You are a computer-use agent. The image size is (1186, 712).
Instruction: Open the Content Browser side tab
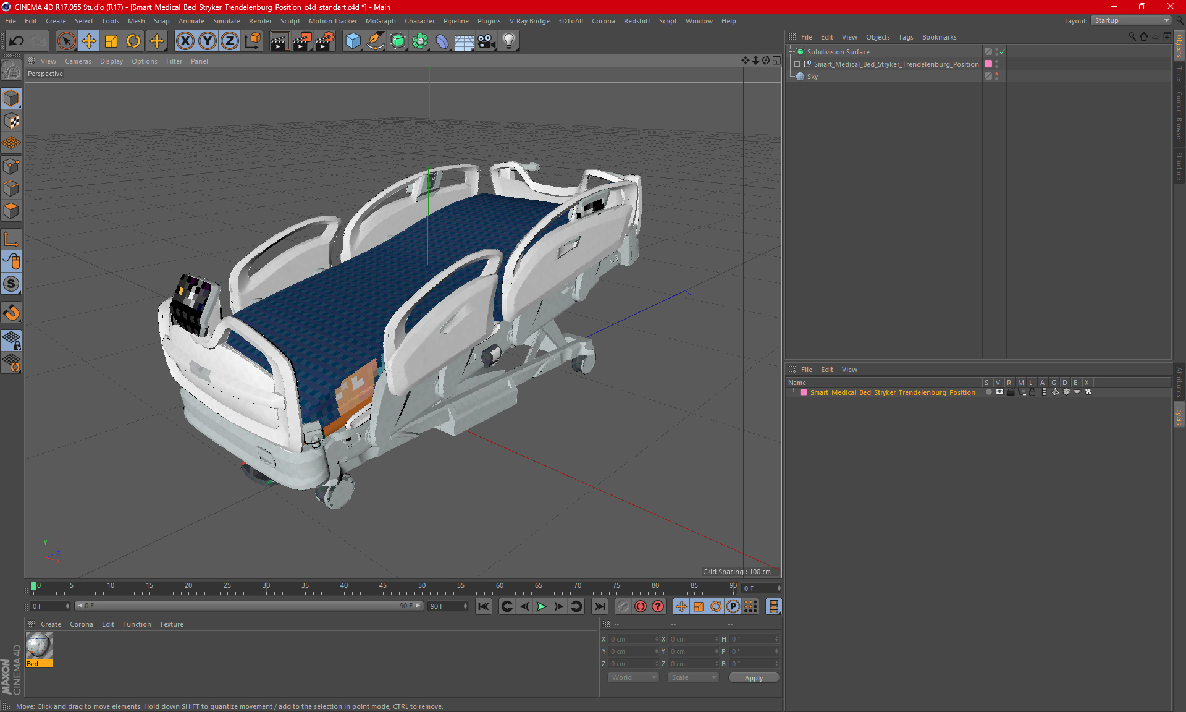tap(1179, 117)
